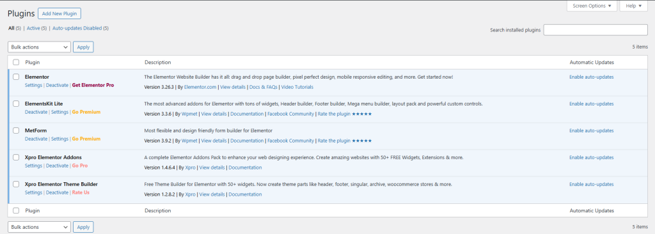The height and width of the screenshot is (234, 655).
Task: Open Xpro Elementor Addons Settings
Action: pos(33,166)
